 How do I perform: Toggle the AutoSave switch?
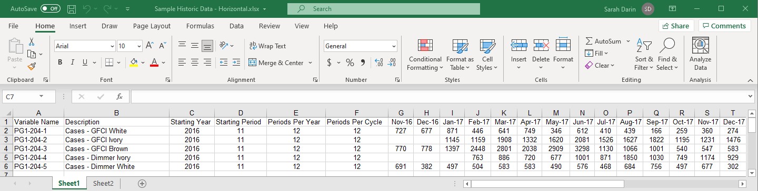(50, 9)
